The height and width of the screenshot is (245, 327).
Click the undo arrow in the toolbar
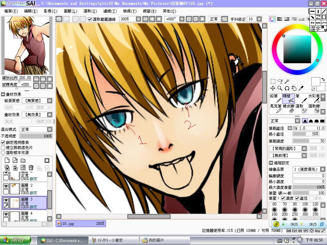[59, 19]
